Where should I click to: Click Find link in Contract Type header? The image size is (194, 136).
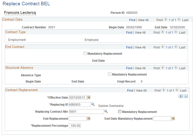tap(129, 33)
